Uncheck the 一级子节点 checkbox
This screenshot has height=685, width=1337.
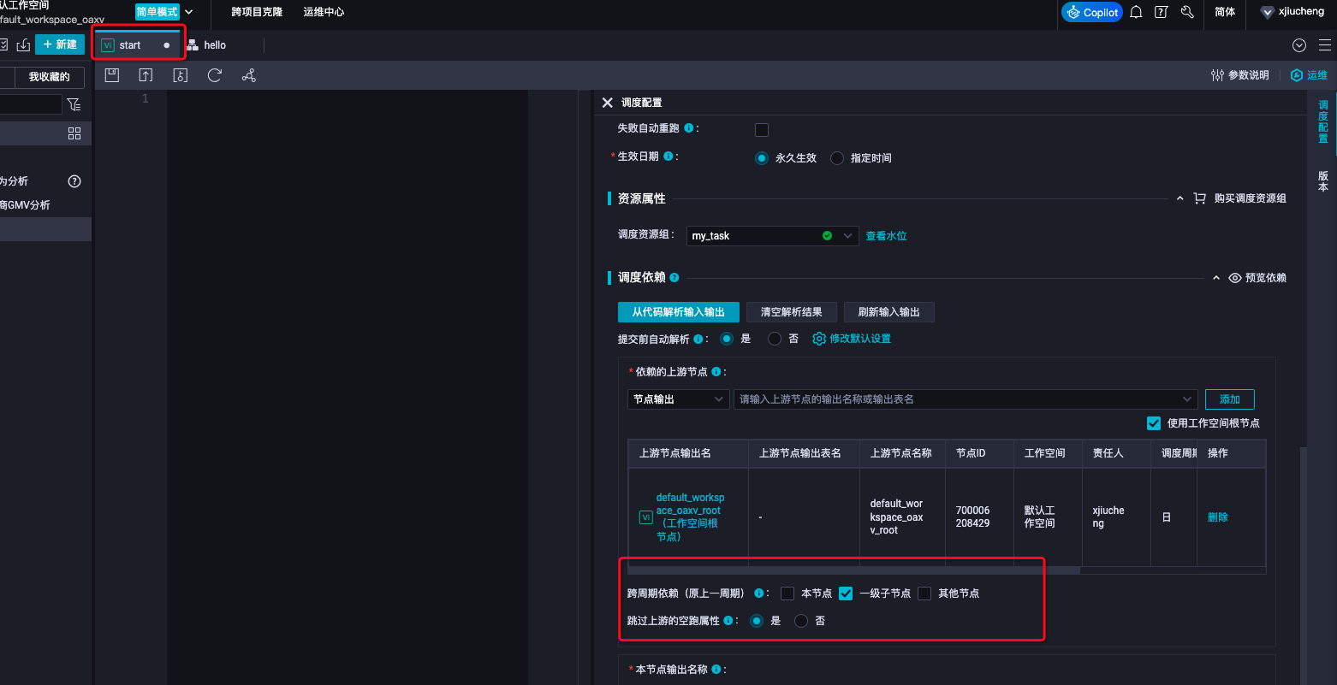(x=846, y=593)
